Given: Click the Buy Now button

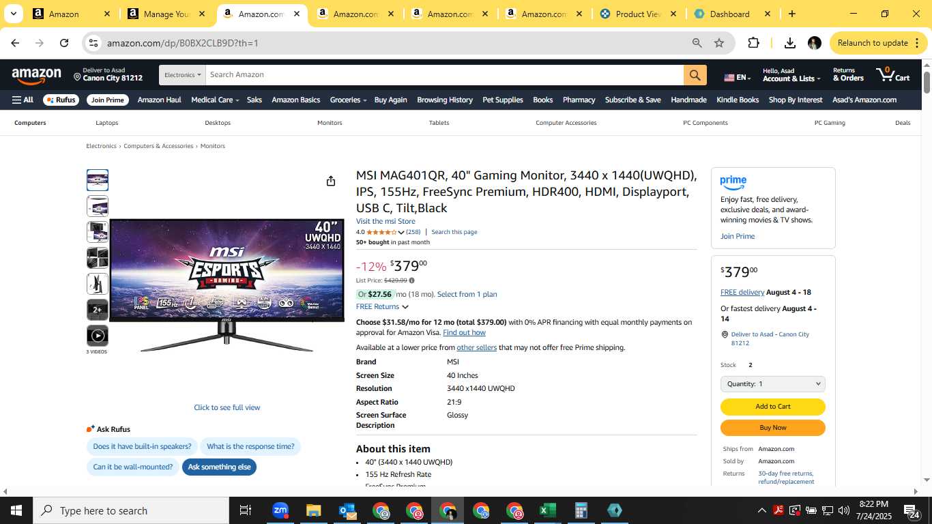Looking at the screenshot, I should 773,428.
